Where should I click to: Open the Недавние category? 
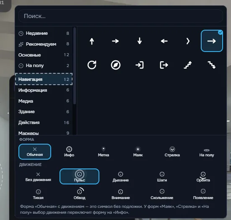point(44,33)
